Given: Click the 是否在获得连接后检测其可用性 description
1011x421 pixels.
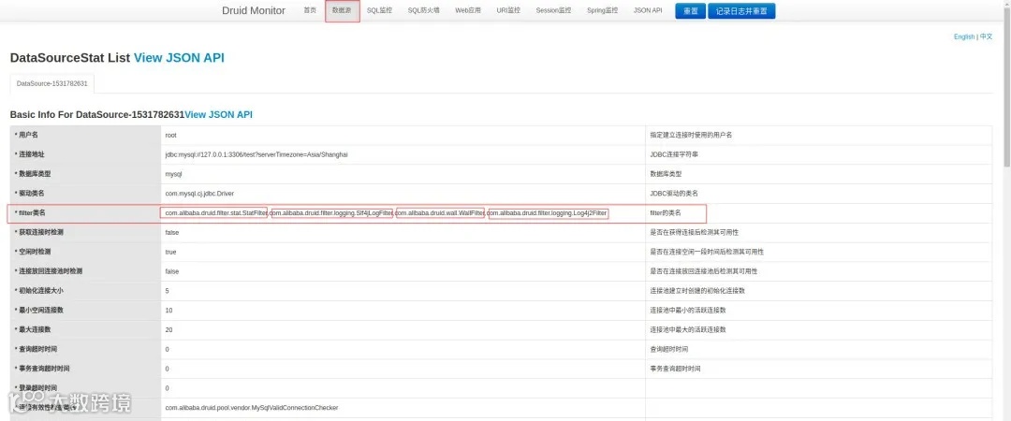Looking at the screenshot, I should click(x=695, y=232).
